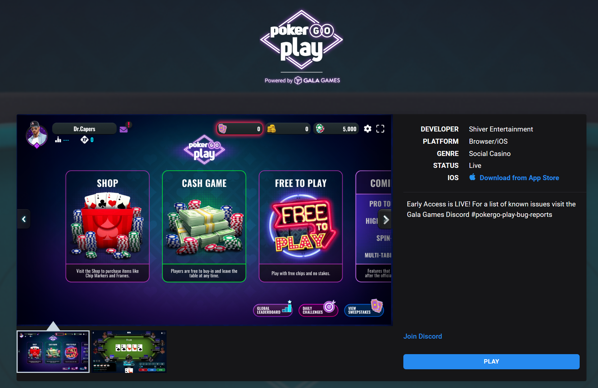
Task: Click the sweepstakes ticket balance icon
Action: 223,129
